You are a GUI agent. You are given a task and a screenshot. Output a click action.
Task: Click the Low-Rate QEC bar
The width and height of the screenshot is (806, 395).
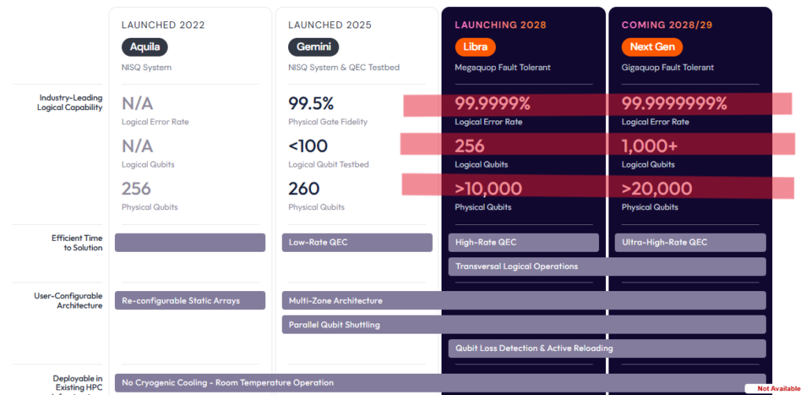tap(357, 242)
